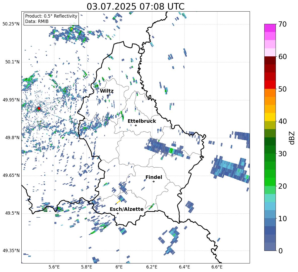Click the Ettelbruck station cross marker

pos(136,125)
